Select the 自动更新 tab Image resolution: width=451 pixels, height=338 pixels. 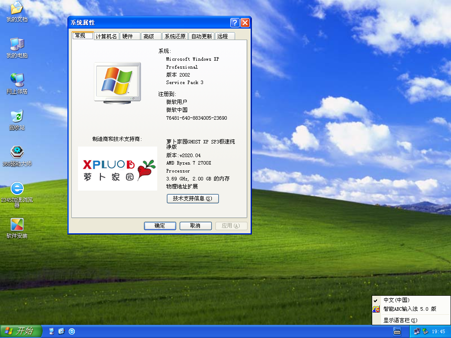click(201, 37)
